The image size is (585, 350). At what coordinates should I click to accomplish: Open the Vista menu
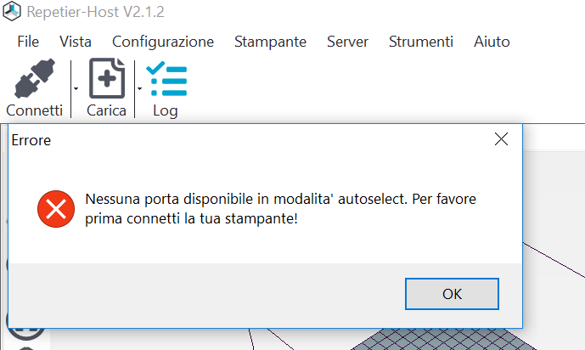tap(76, 42)
